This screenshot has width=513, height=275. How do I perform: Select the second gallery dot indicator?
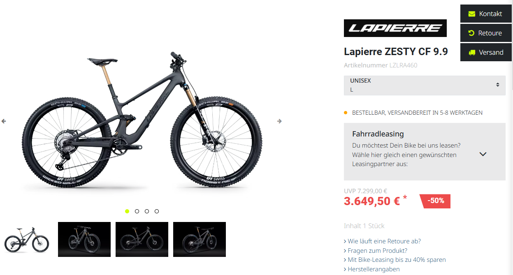(137, 211)
